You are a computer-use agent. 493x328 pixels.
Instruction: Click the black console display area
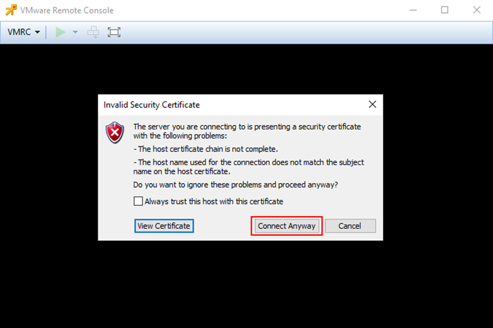(x=247, y=283)
